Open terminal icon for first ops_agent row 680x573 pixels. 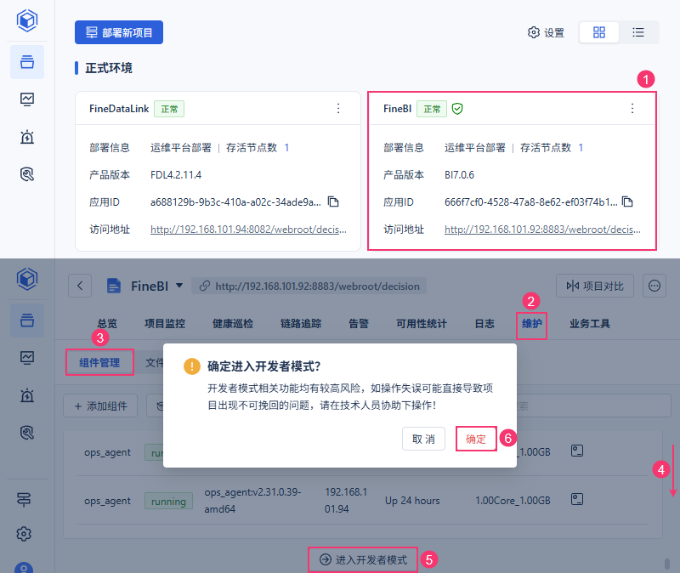pyautogui.click(x=577, y=451)
